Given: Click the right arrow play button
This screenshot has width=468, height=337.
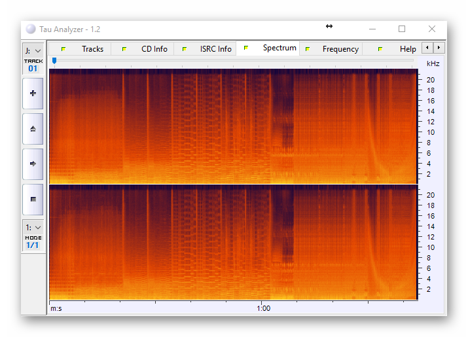Looking at the screenshot, I should pyautogui.click(x=33, y=164).
